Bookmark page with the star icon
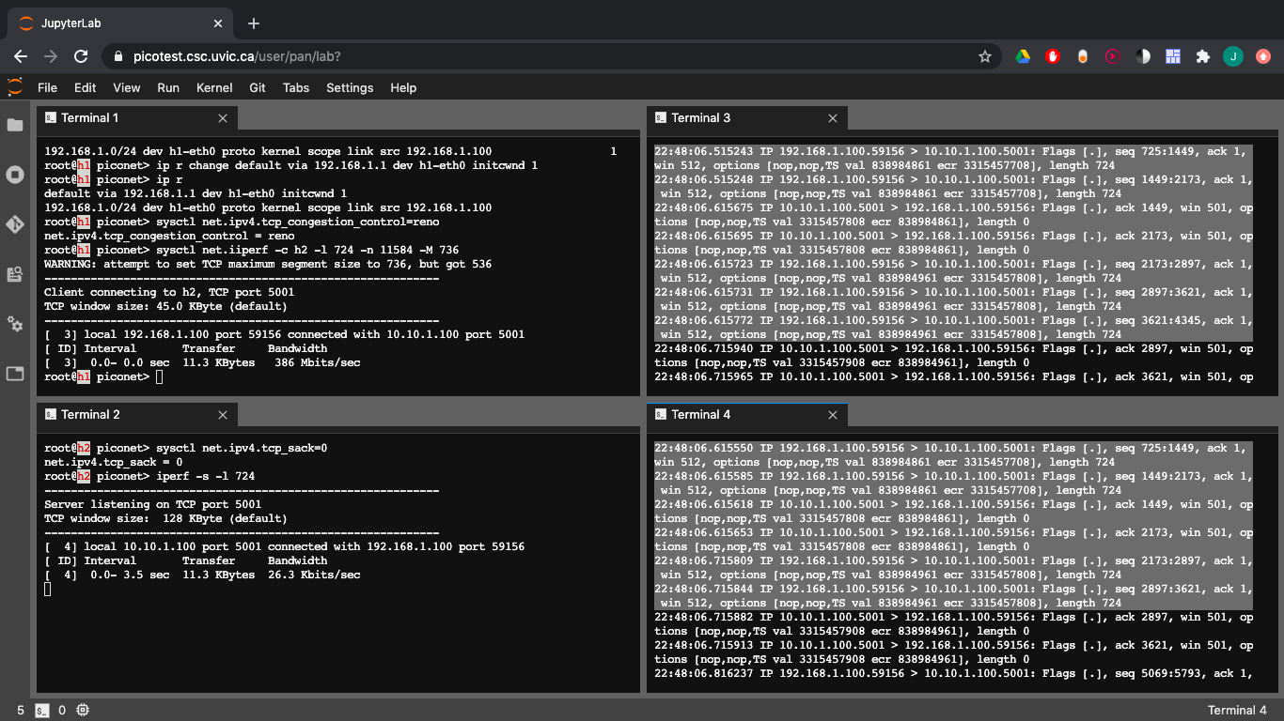Image resolution: width=1284 pixels, height=721 pixels. tap(984, 56)
